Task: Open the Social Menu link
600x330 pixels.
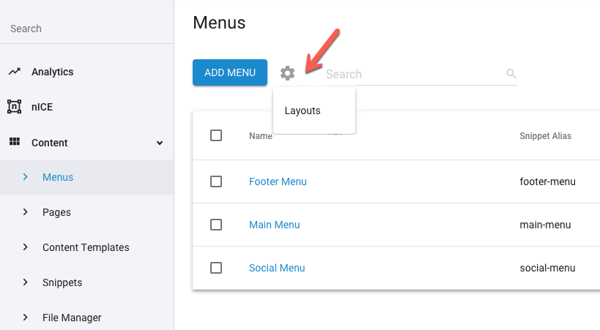Action: pos(277,268)
